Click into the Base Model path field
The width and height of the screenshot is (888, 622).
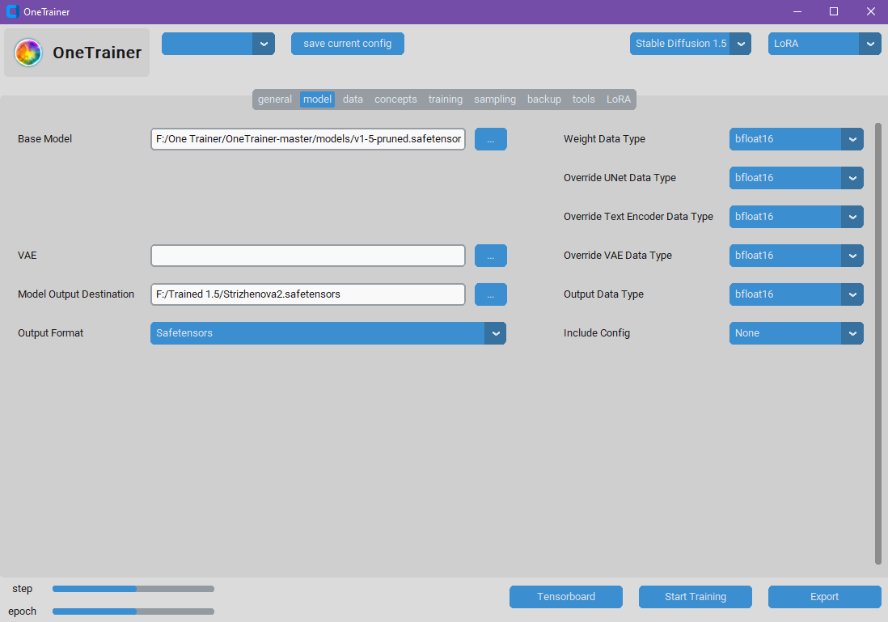pos(308,139)
